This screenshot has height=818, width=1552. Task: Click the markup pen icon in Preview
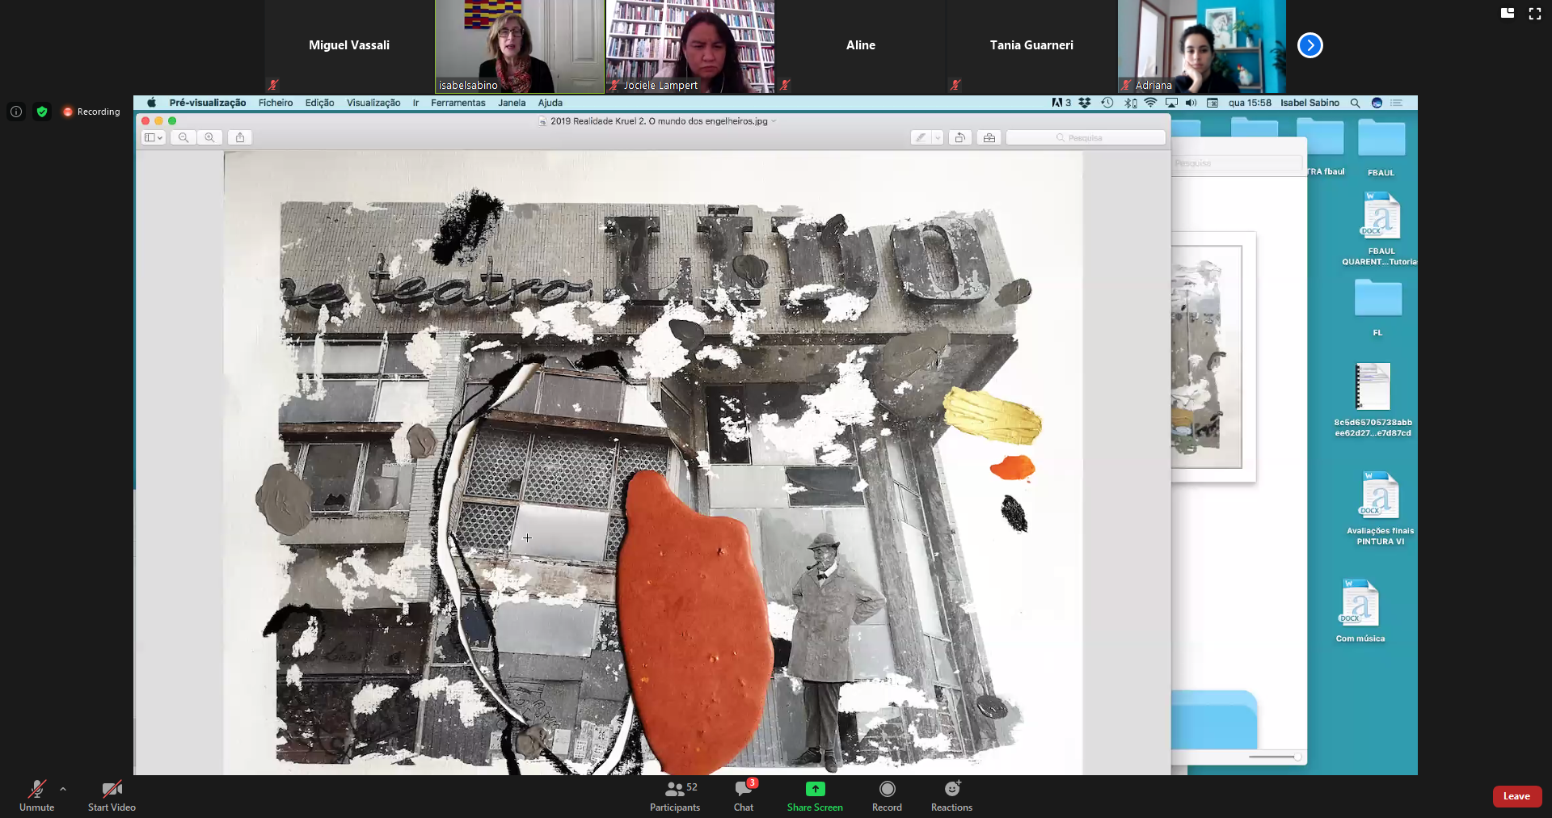coord(921,137)
